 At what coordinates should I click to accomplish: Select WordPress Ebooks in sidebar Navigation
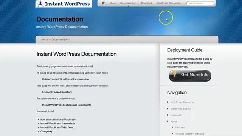point(181,109)
